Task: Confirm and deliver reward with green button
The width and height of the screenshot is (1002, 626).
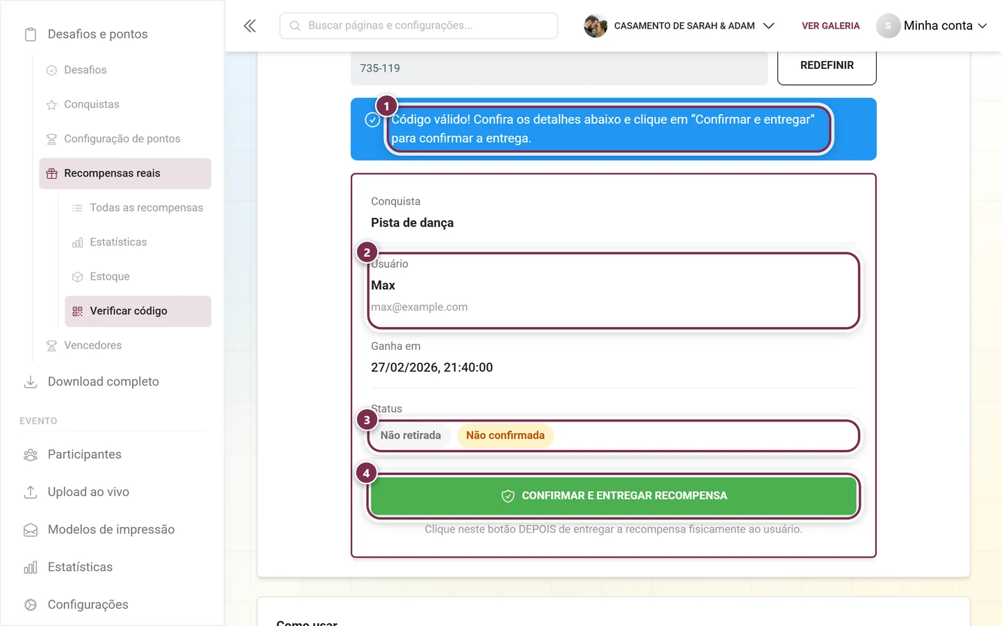Action: pos(614,496)
